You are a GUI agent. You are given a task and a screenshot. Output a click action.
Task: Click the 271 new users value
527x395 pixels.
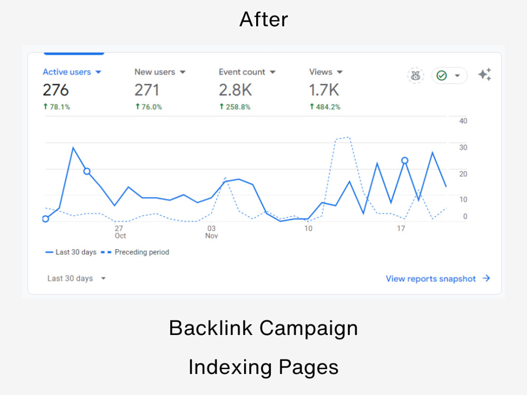[x=147, y=90]
